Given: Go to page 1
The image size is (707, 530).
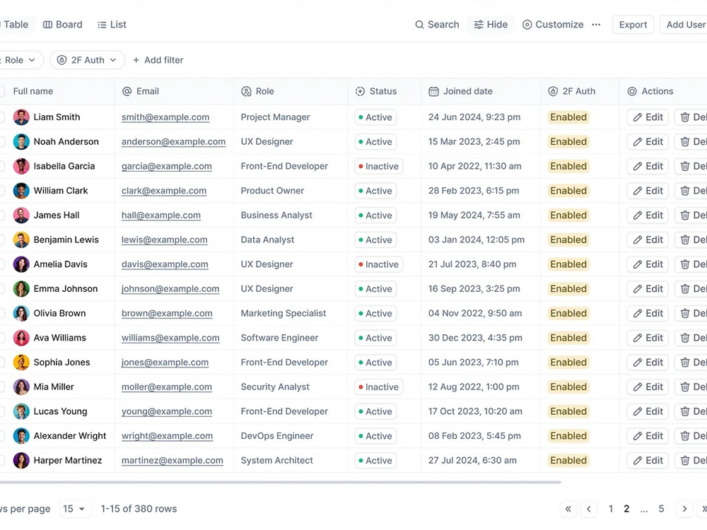Looking at the screenshot, I should pos(611,509).
